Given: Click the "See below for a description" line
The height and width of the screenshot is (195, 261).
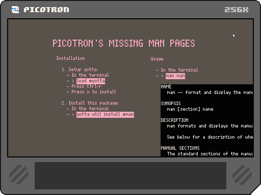Looking at the screenshot, I should pyautogui.click(x=210, y=137).
